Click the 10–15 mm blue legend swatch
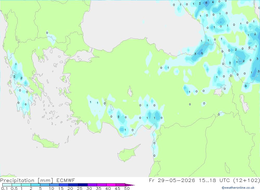This screenshot has width=260, height=190. pyautogui.click(x=54, y=185)
